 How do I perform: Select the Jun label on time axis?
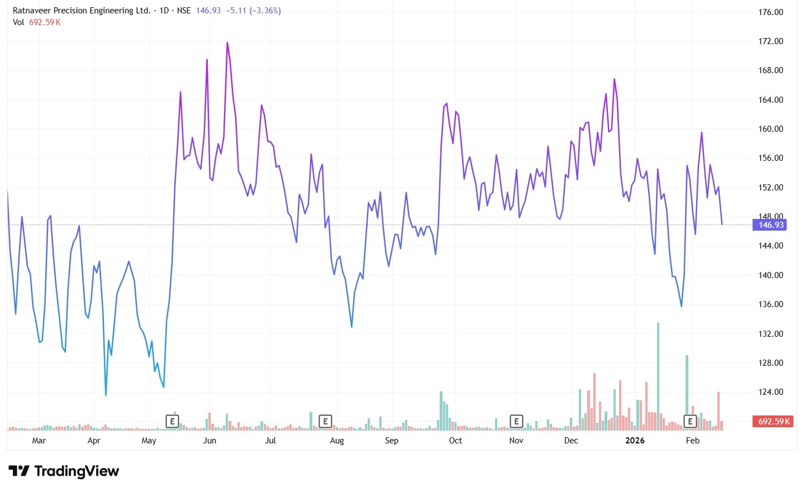210,441
